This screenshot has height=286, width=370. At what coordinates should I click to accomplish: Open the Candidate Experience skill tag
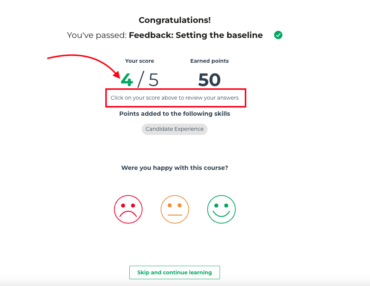click(174, 129)
